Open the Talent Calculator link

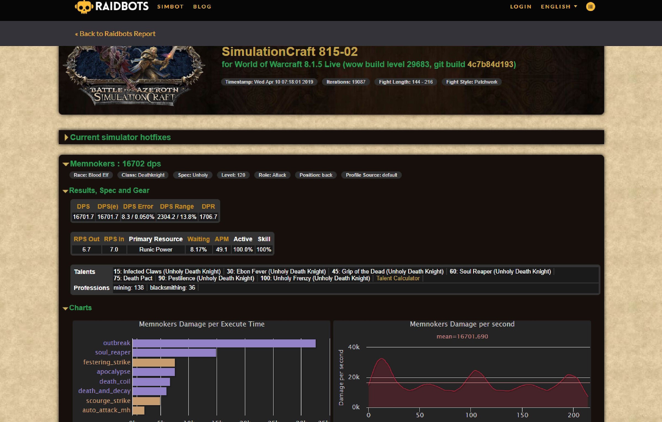[x=398, y=278]
